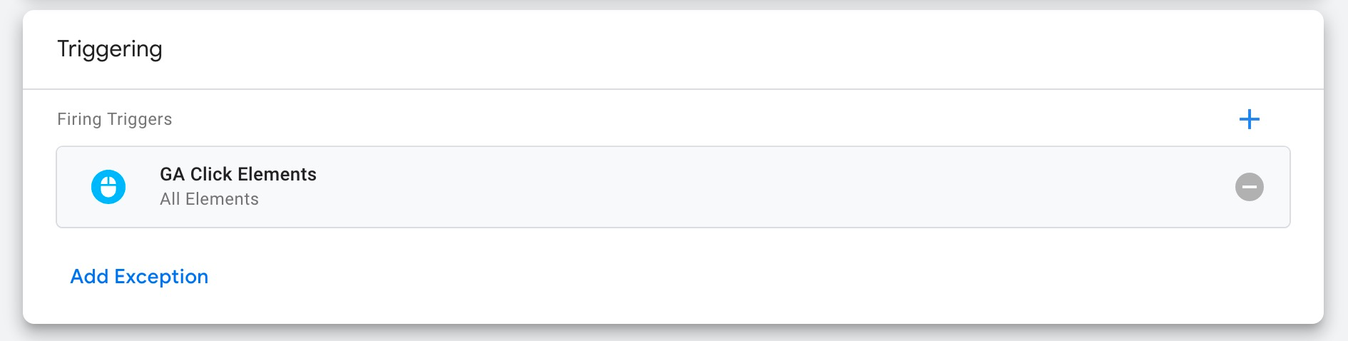Remove the GA Click Elements trigger
Viewport: 1348px width, 341px height.
point(1249,187)
